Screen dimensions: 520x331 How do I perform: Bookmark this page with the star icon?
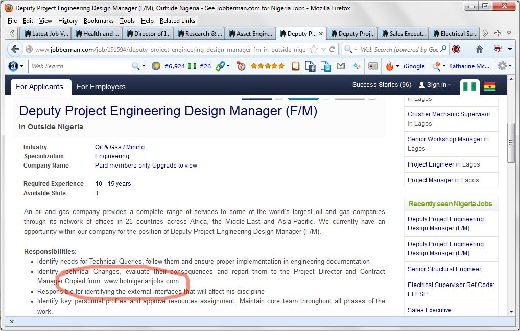point(314,50)
